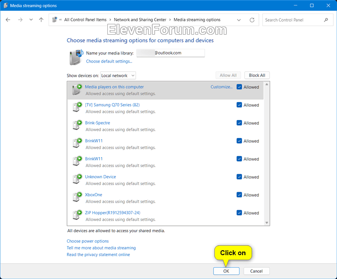
Task: Click 'All devices are allowed to access' status text
Action: (116, 231)
